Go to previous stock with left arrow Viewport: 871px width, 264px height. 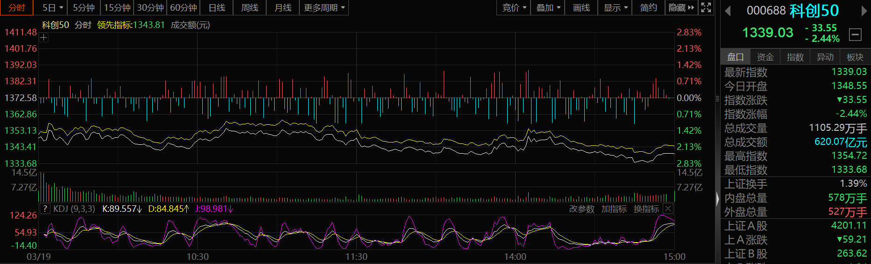pos(727,11)
